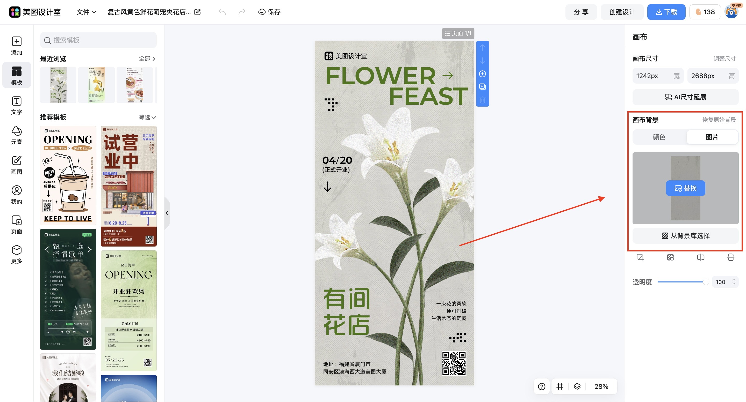The image size is (746, 402).
Task: Click the help question mark icon
Action: pos(541,386)
